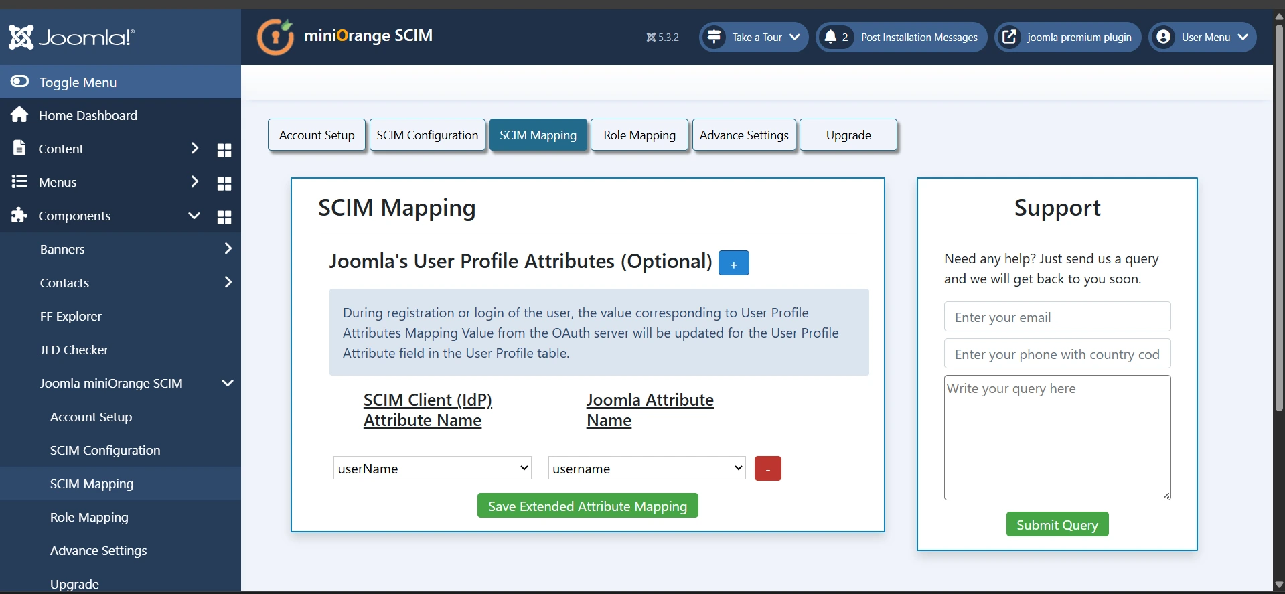Click the Joomla! logo
The image size is (1285, 594).
coord(72,37)
